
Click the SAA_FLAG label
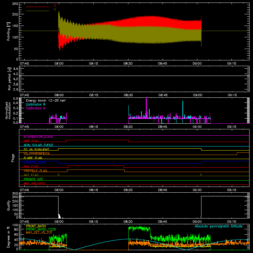pyautogui.click(x=31, y=167)
